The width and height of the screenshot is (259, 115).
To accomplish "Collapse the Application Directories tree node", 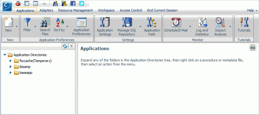I will point(5,55).
